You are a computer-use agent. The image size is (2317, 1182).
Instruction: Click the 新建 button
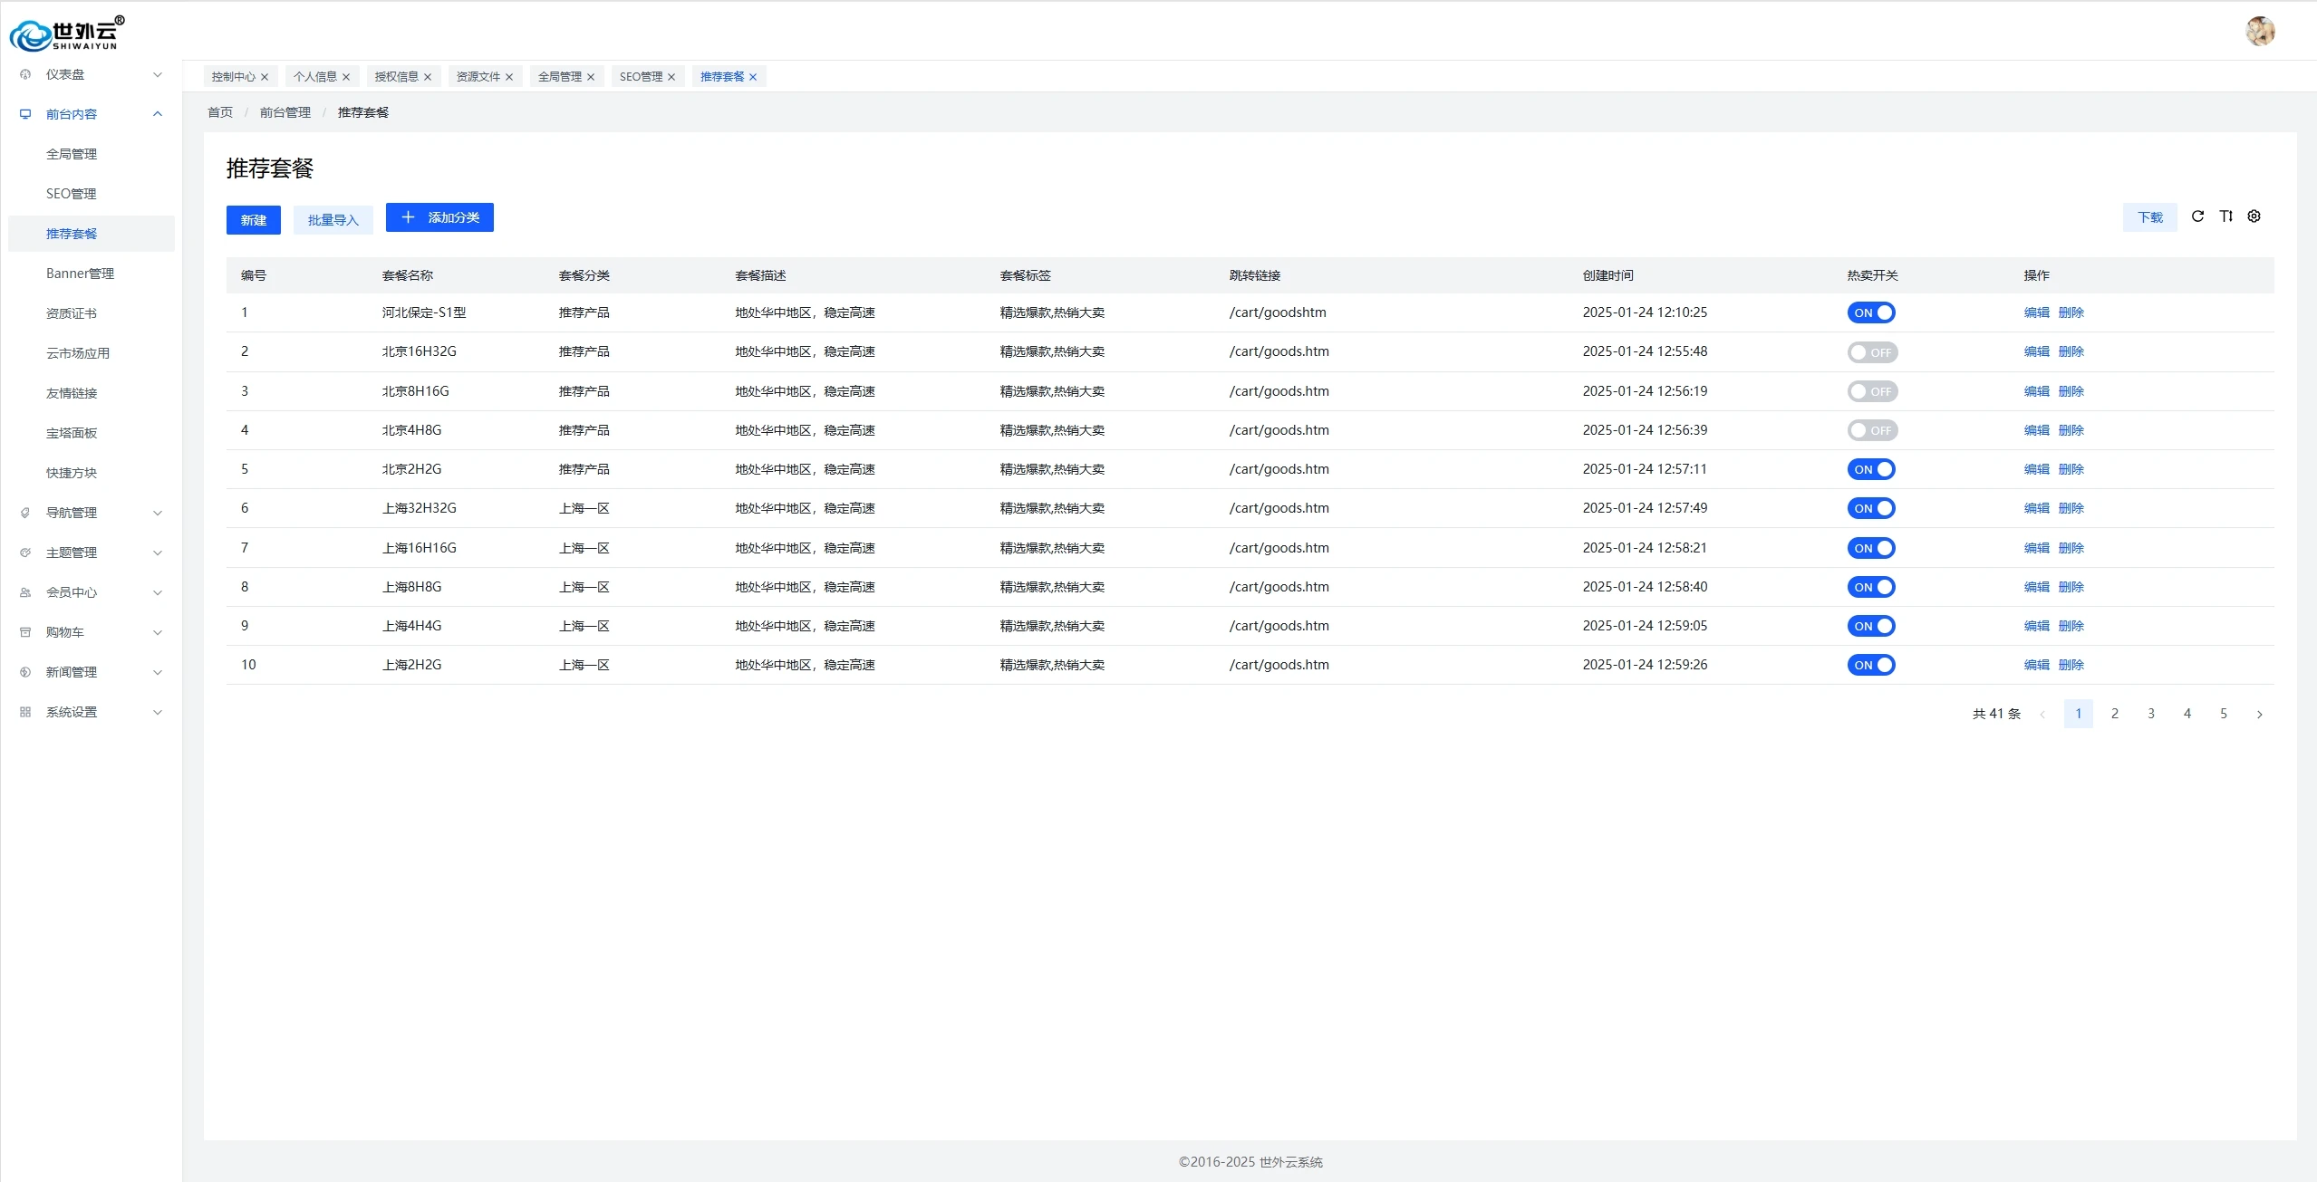253,220
